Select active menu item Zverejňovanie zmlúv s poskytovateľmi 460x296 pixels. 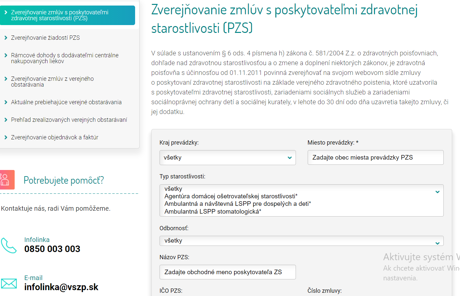(60, 15)
